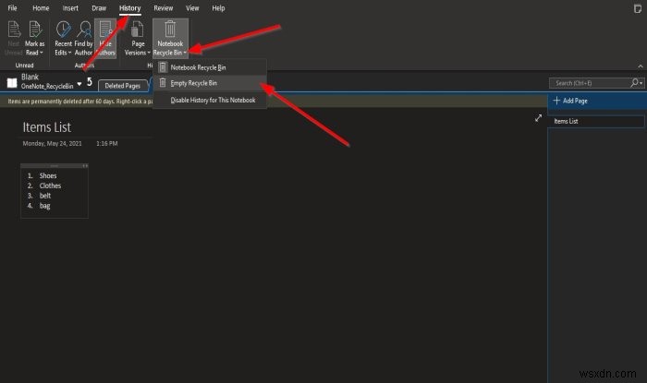Click the expand page diagonal arrow icon
Image resolution: width=647 pixels, height=383 pixels.
coord(538,118)
